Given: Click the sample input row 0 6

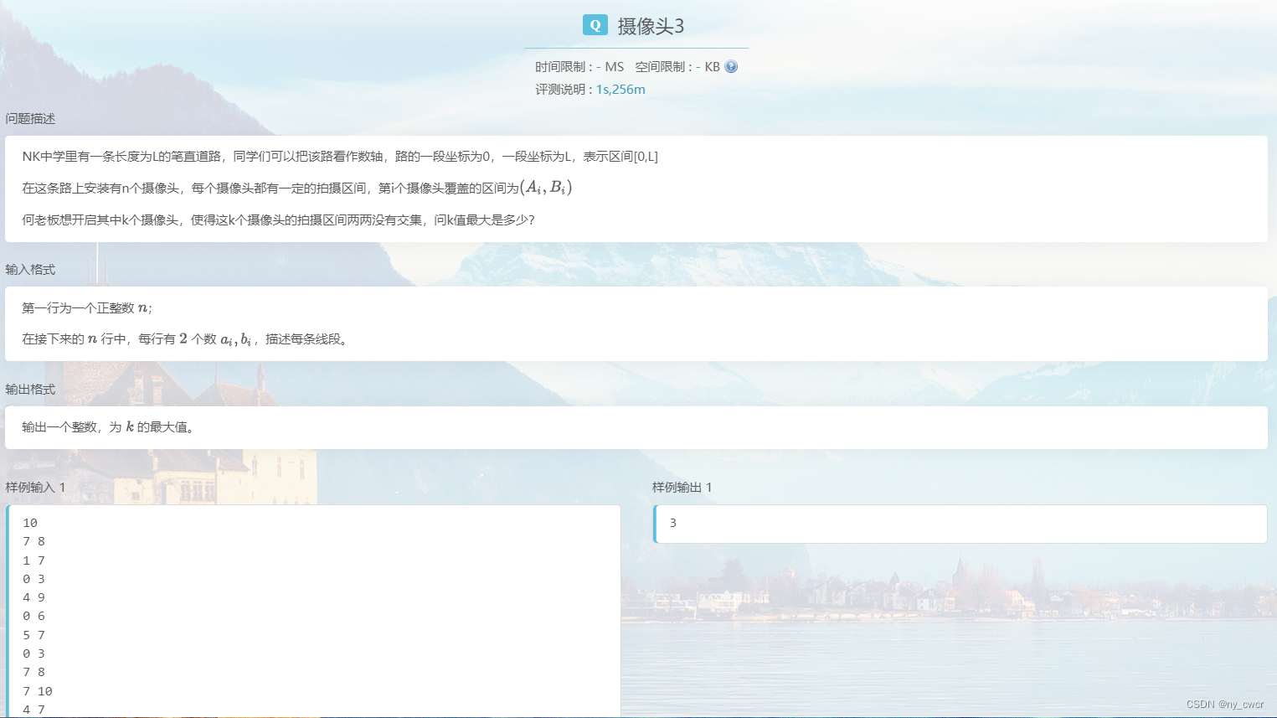Looking at the screenshot, I should pos(34,616).
